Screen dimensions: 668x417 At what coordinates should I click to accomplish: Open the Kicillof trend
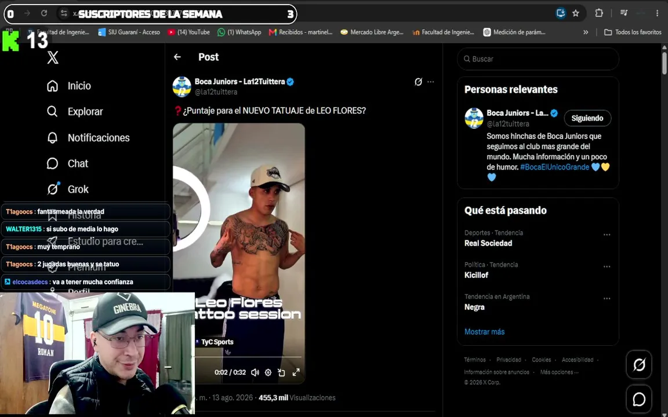(476, 275)
